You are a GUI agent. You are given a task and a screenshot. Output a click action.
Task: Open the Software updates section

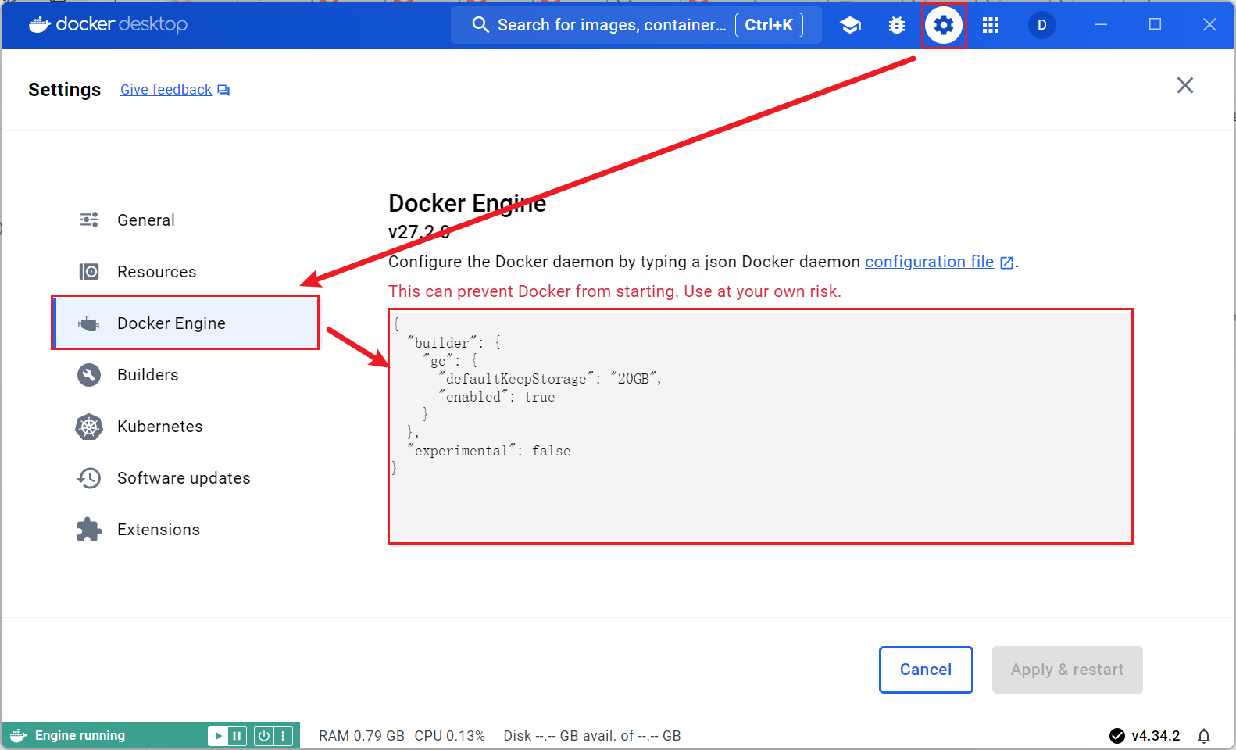click(x=185, y=478)
